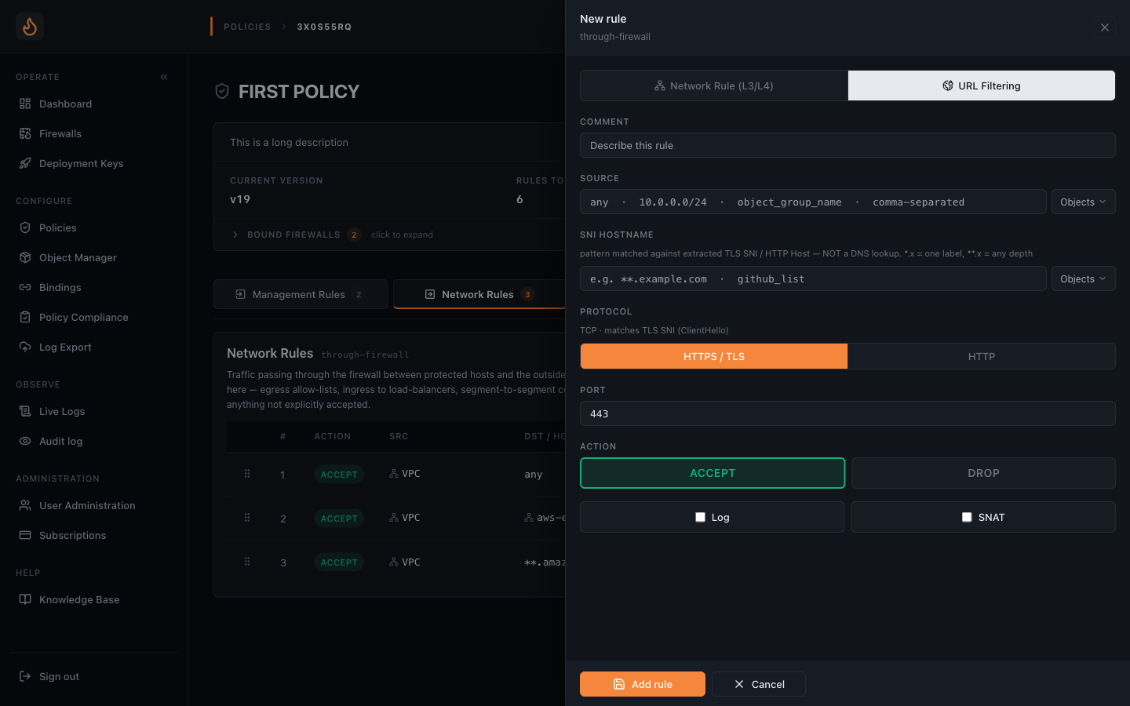Click the X icon on Cancel button
This screenshot has width=1130, height=706.
pos(739,684)
